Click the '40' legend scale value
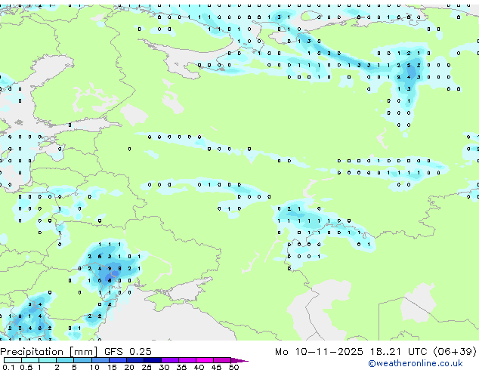The height and width of the screenshot is (370, 479). 199,367
